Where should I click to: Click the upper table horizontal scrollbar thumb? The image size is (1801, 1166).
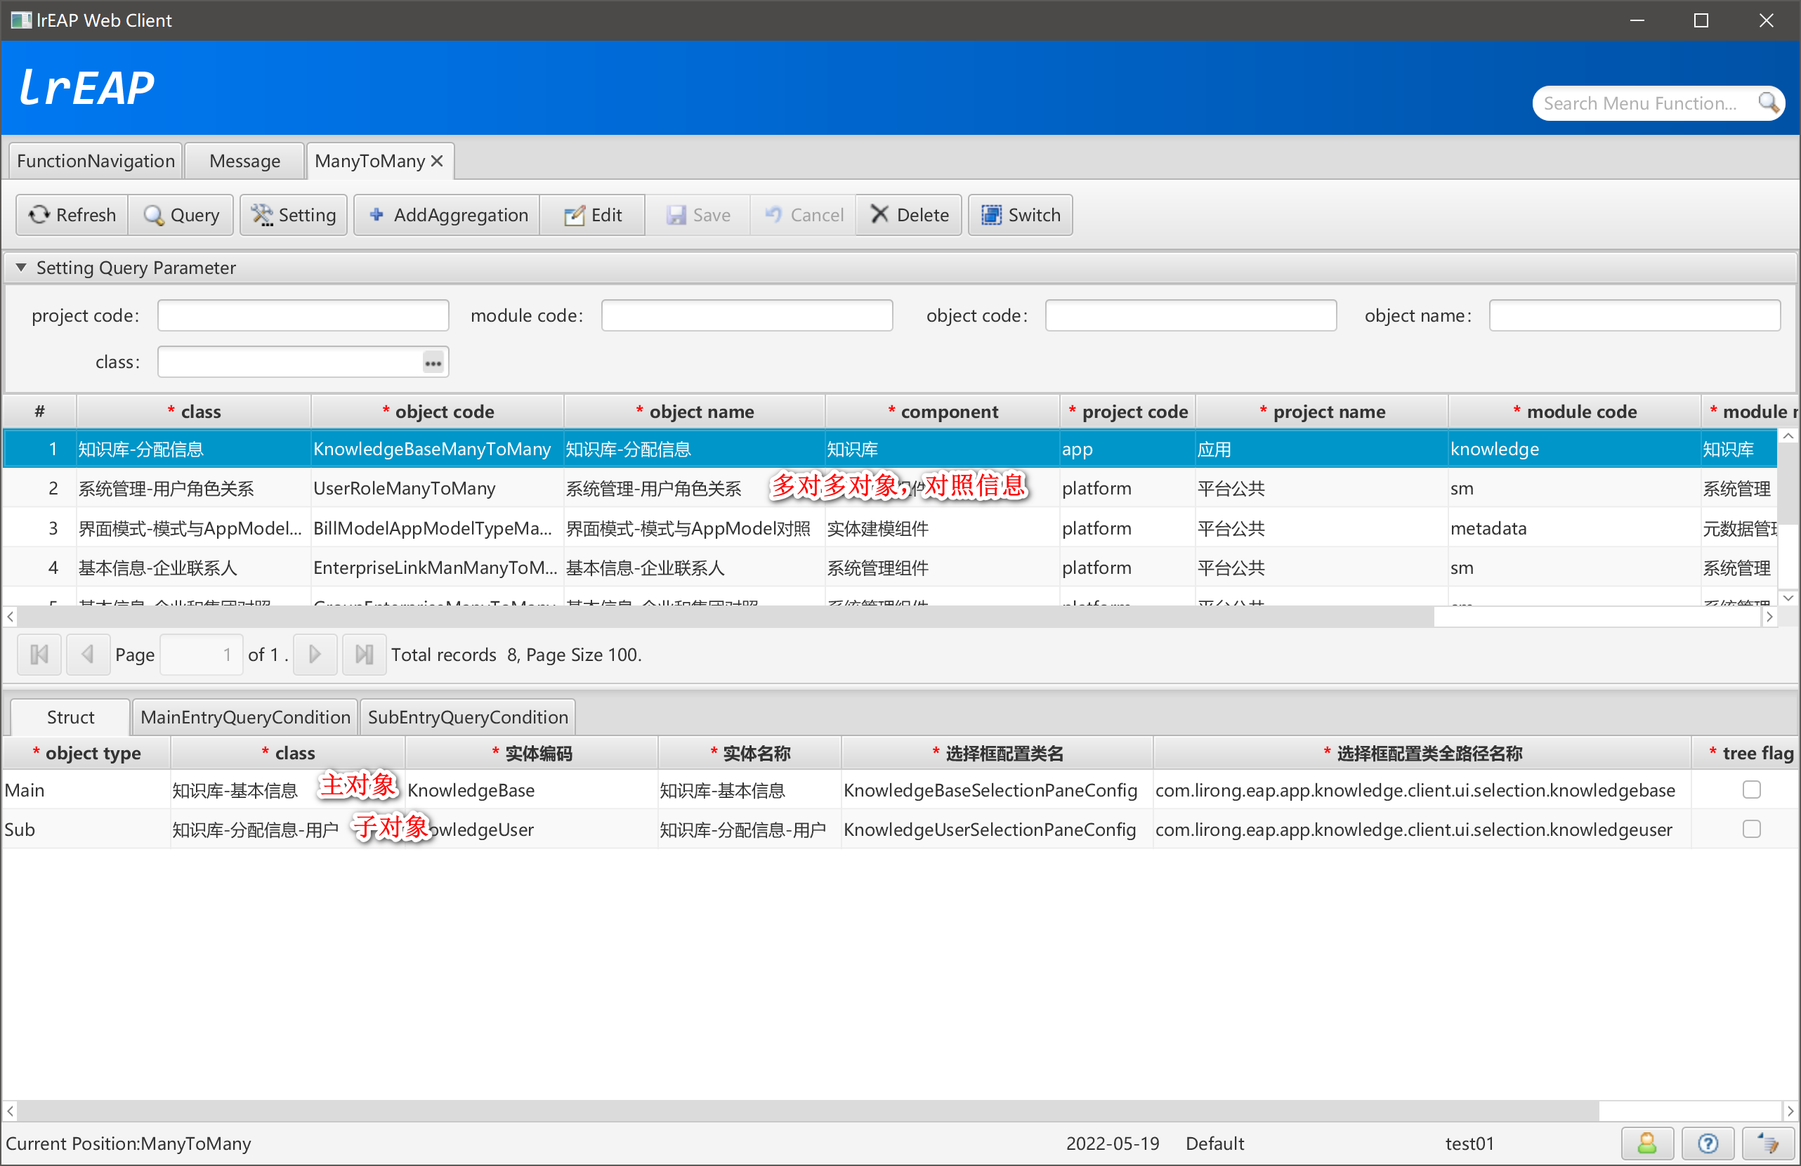pyautogui.click(x=726, y=616)
